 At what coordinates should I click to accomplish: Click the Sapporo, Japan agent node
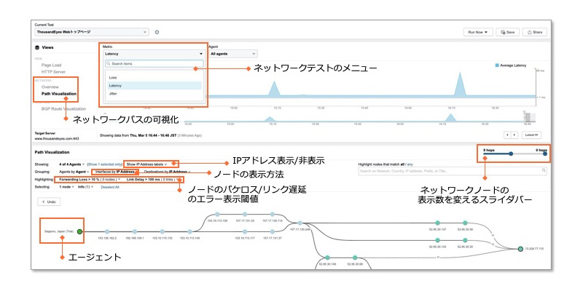coord(80,231)
